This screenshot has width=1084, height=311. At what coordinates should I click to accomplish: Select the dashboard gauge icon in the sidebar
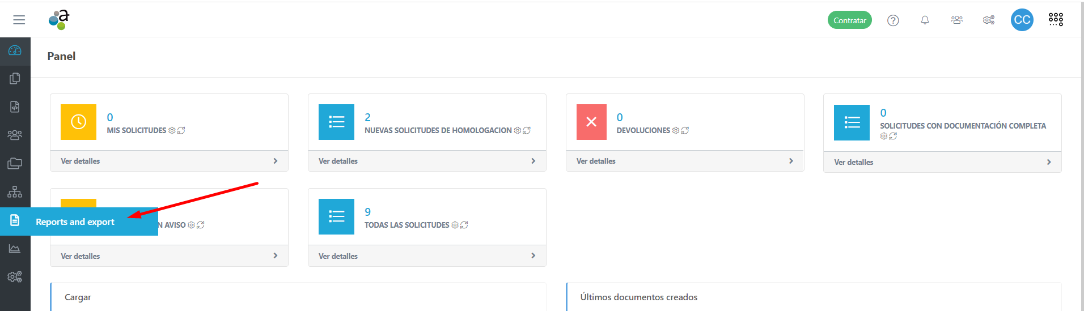click(x=15, y=50)
